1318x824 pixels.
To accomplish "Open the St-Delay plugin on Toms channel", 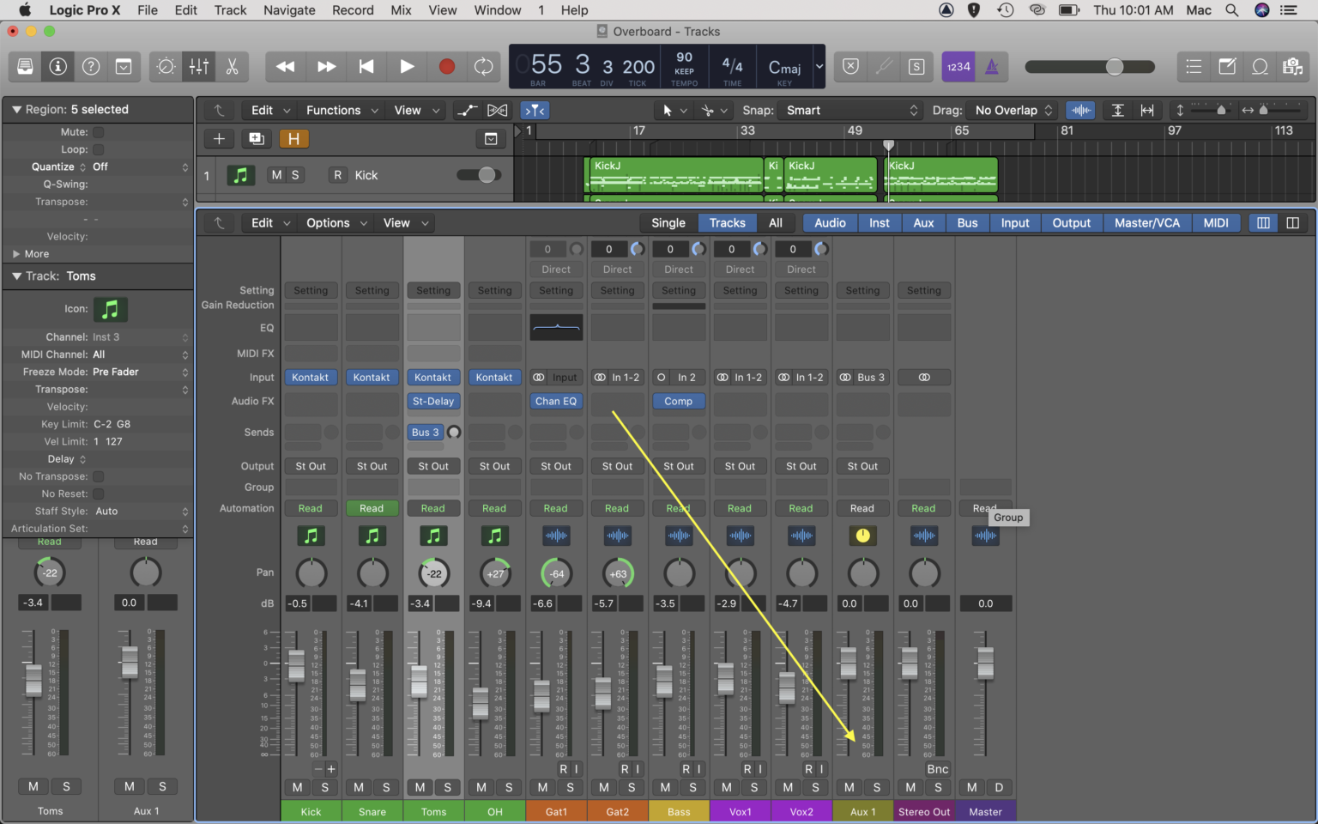I will pos(433,401).
